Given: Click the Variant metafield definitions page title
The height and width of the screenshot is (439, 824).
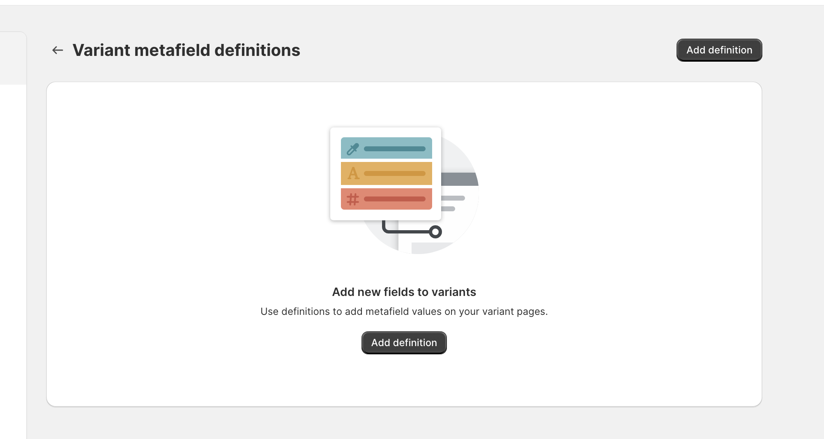Looking at the screenshot, I should [x=186, y=50].
